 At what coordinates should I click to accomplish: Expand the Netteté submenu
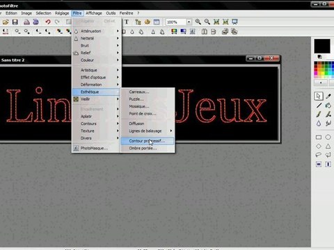point(97,38)
